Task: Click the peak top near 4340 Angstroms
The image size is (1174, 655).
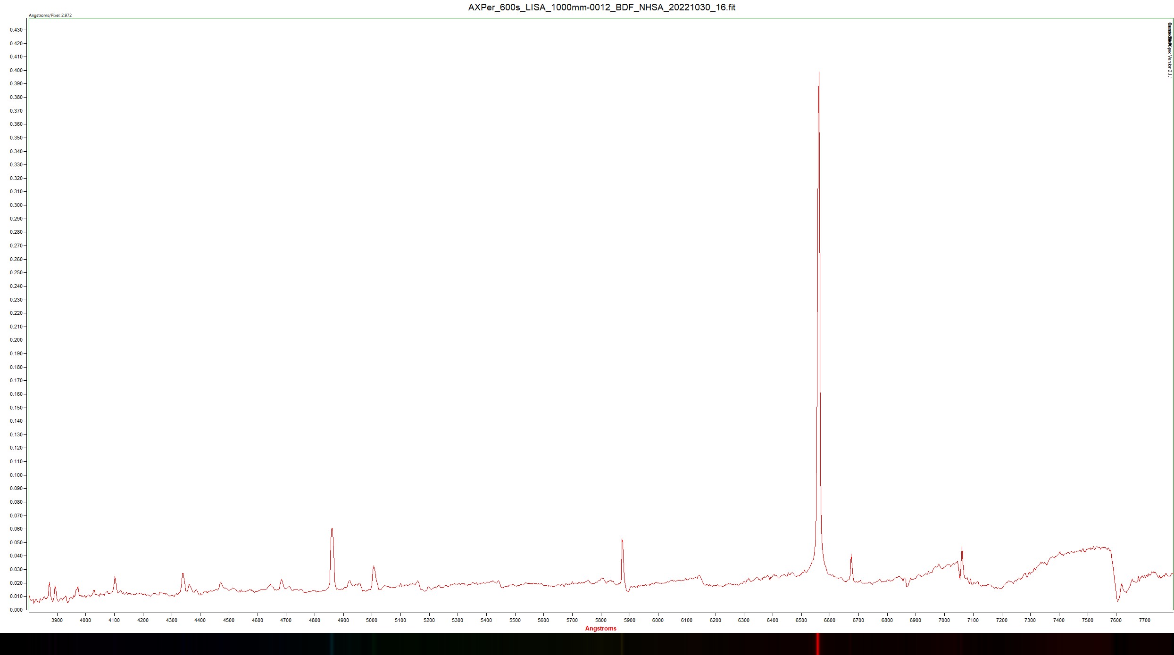Action: (183, 573)
